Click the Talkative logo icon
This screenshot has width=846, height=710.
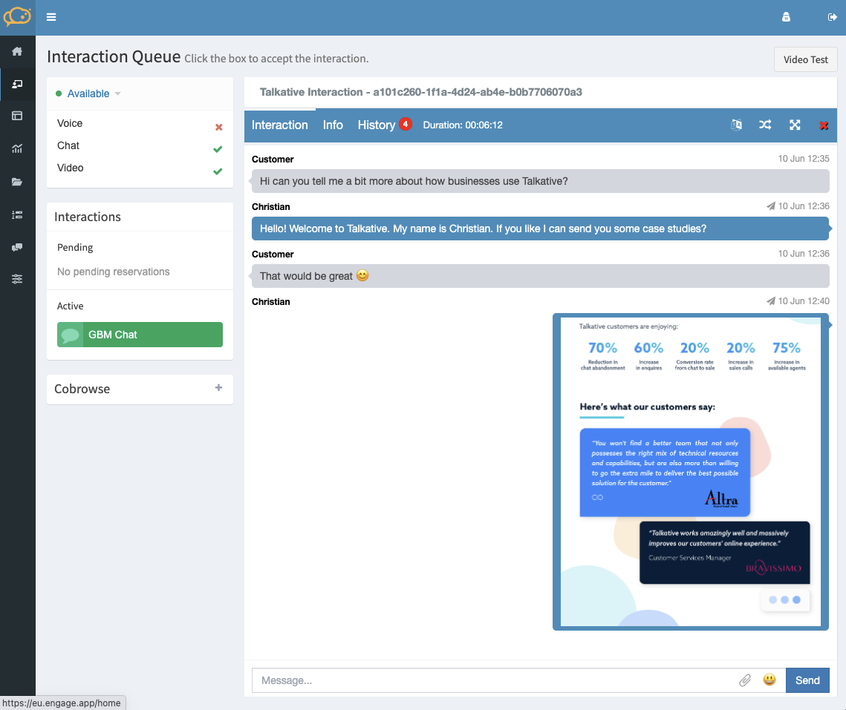17,17
